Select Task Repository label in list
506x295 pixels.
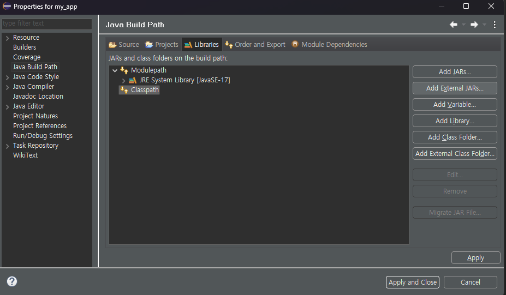(36, 146)
